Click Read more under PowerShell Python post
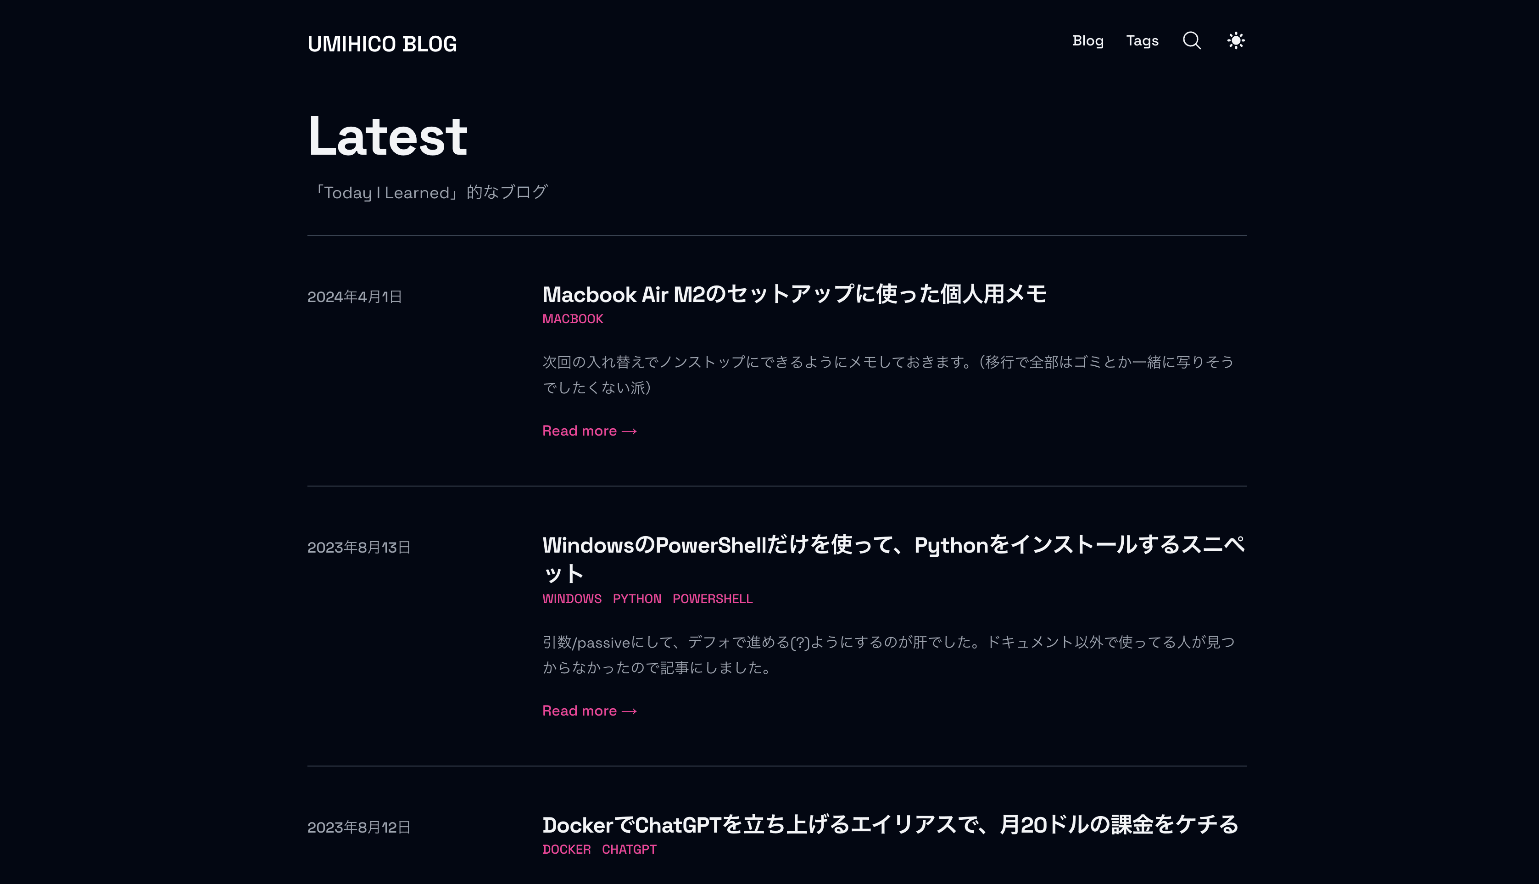The height and width of the screenshot is (884, 1539). coord(589,711)
